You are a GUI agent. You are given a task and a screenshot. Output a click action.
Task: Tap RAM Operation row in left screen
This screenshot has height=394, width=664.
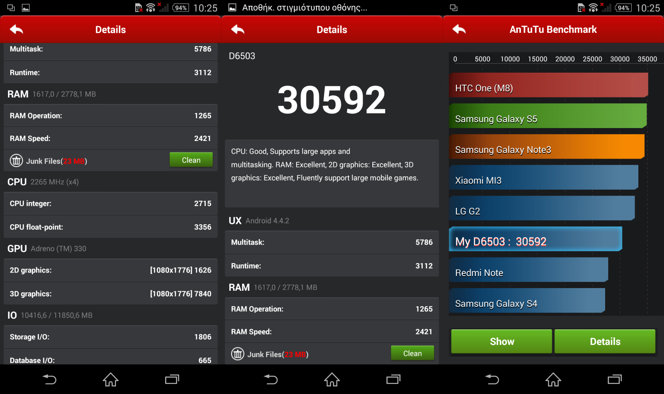click(x=111, y=116)
